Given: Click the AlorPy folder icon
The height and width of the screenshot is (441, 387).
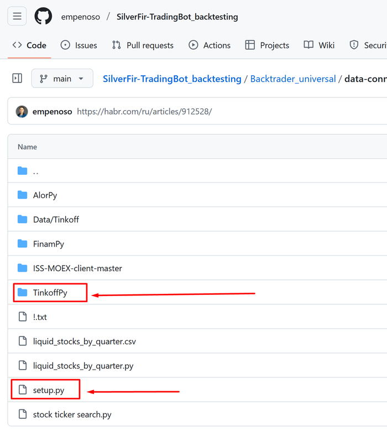Looking at the screenshot, I should coord(22,195).
